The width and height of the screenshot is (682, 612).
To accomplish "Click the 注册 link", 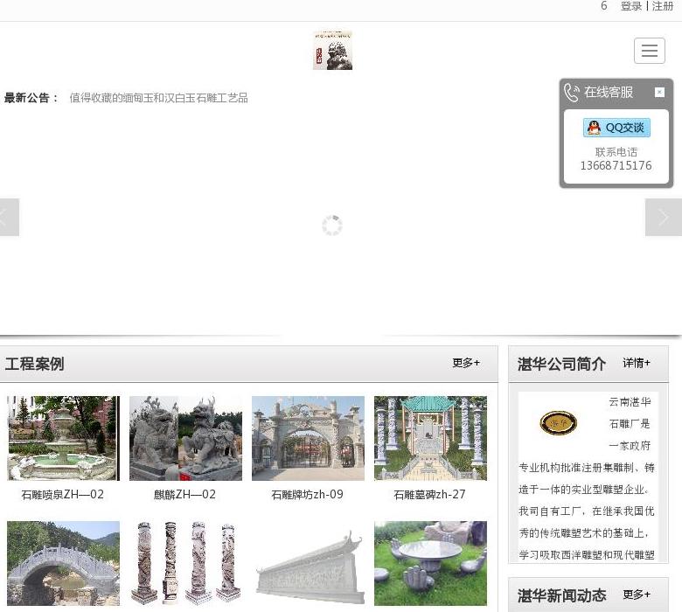I will pos(663,6).
